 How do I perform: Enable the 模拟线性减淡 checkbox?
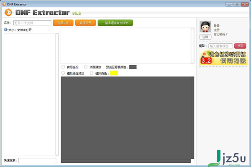pos(63,73)
